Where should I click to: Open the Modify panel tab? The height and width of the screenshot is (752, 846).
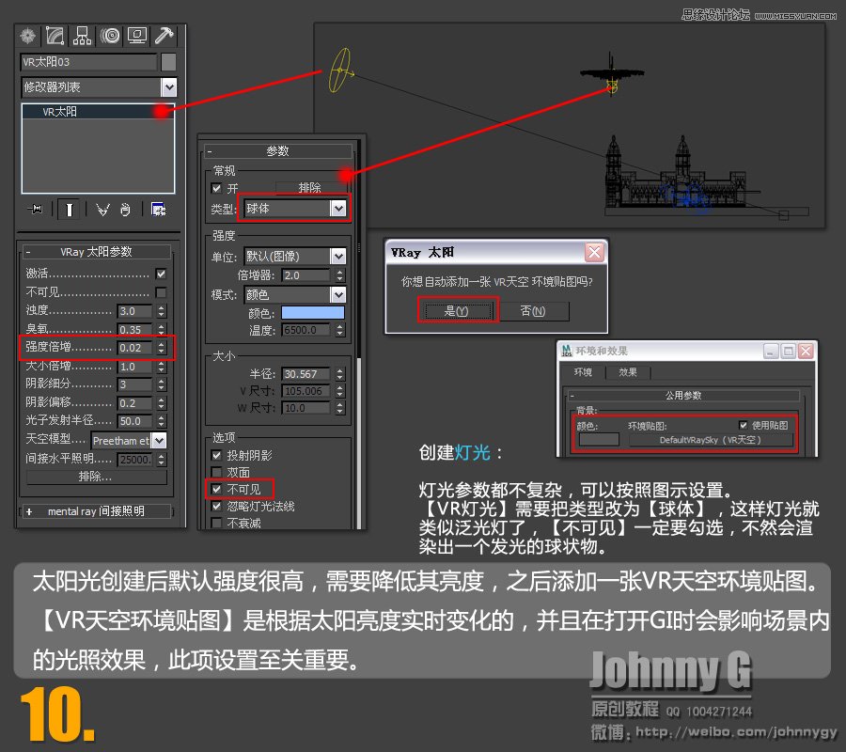[x=56, y=35]
